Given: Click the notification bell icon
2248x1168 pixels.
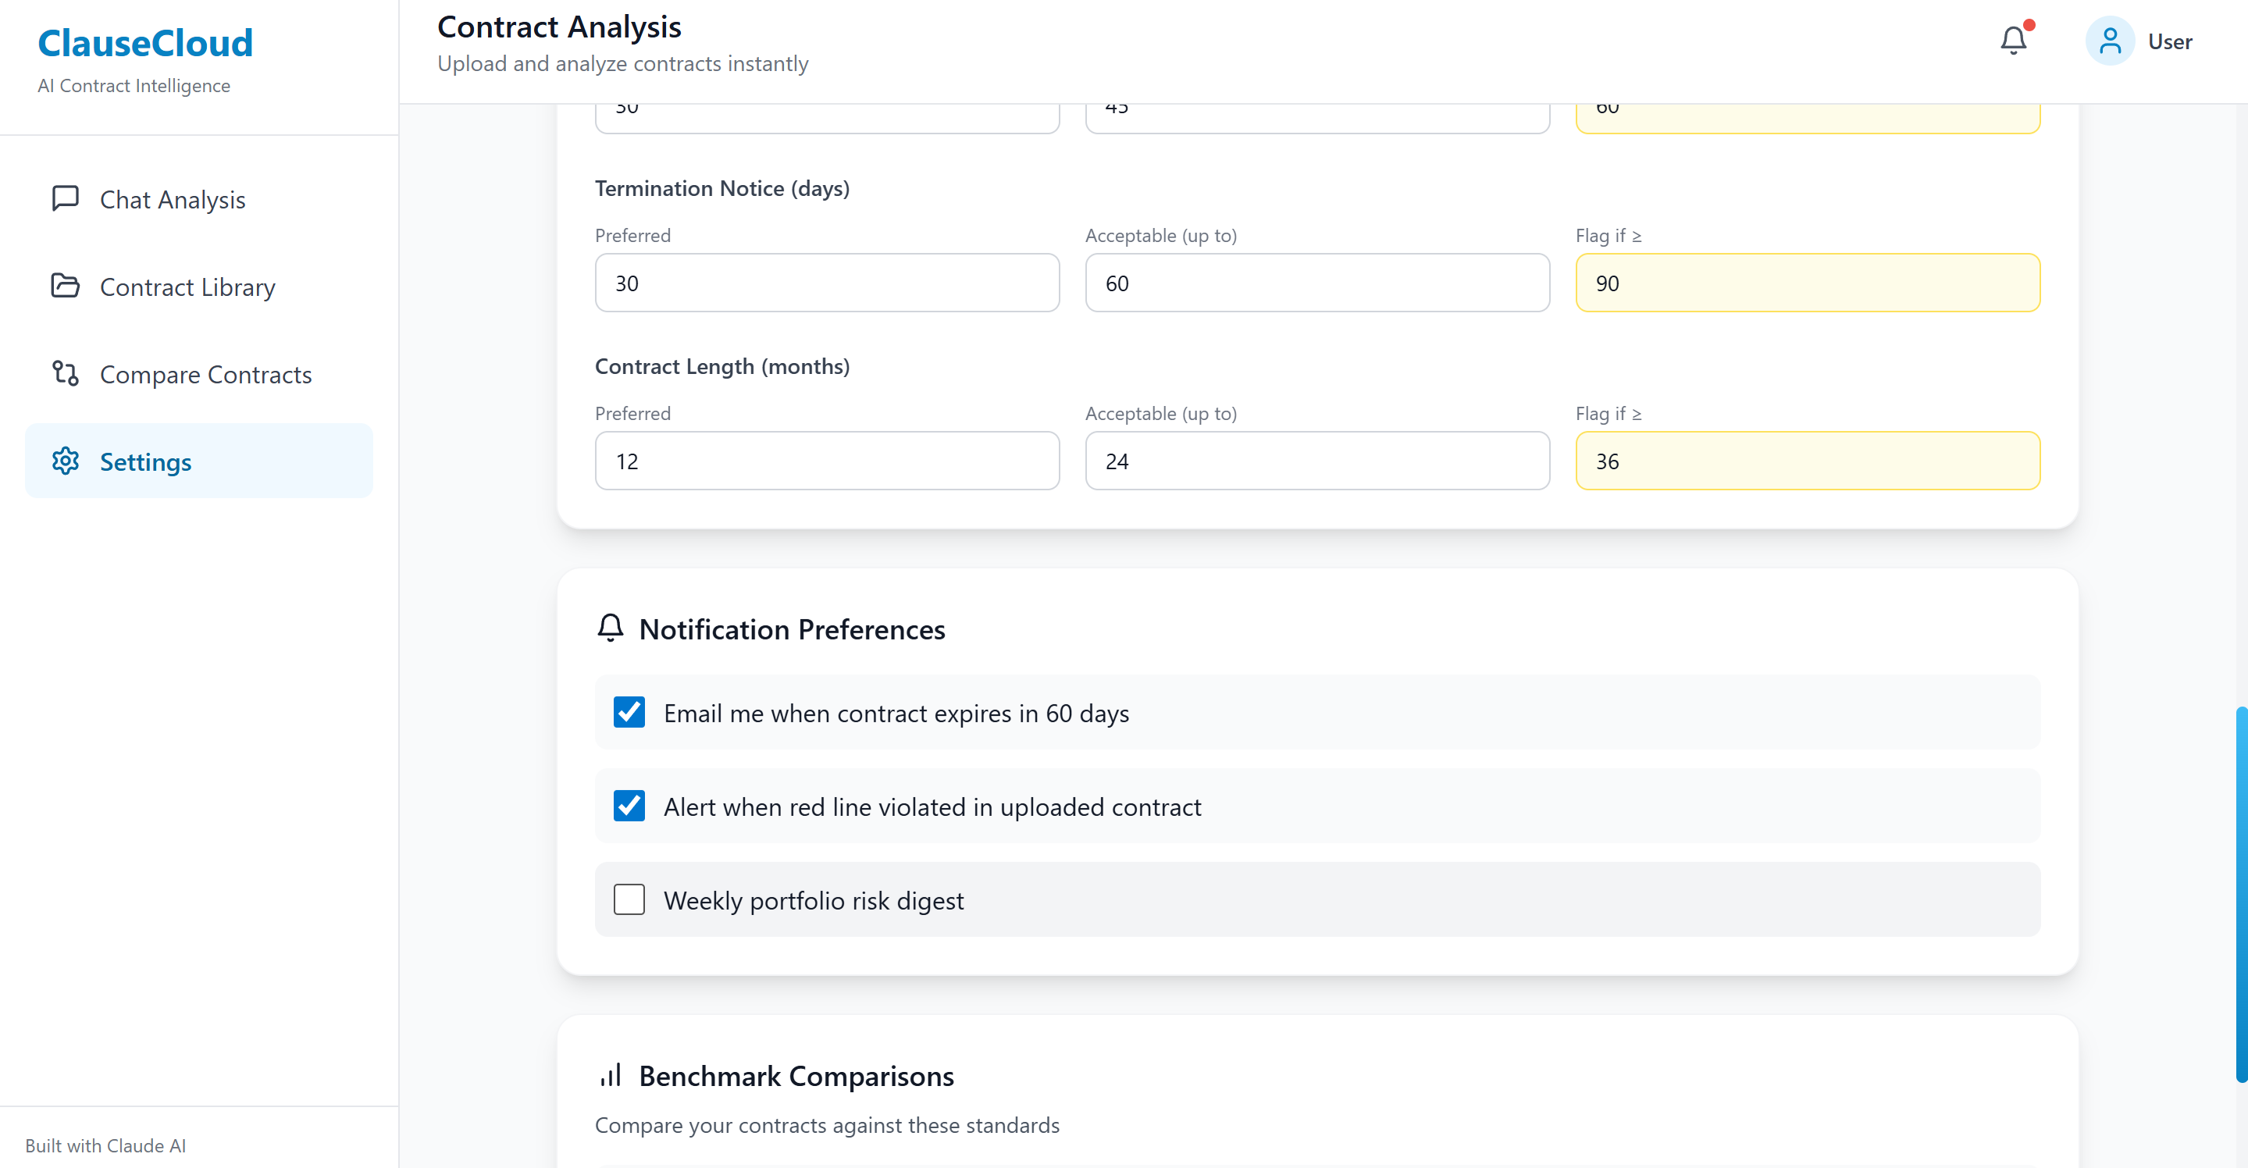Looking at the screenshot, I should click(x=2012, y=41).
